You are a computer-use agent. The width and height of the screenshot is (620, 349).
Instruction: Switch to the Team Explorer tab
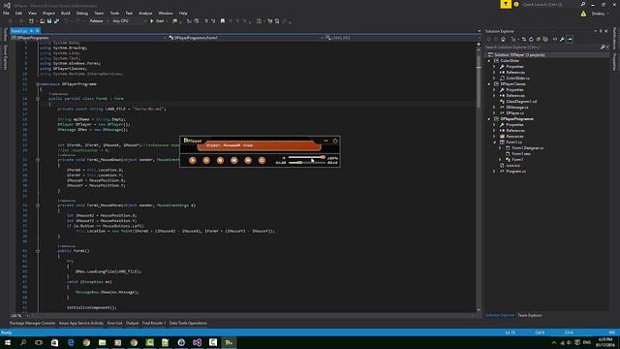pyautogui.click(x=530, y=315)
